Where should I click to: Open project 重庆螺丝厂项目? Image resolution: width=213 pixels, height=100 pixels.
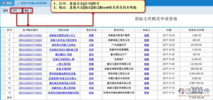pos(63,55)
